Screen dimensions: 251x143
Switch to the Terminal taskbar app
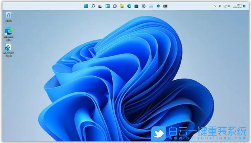point(165,6)
